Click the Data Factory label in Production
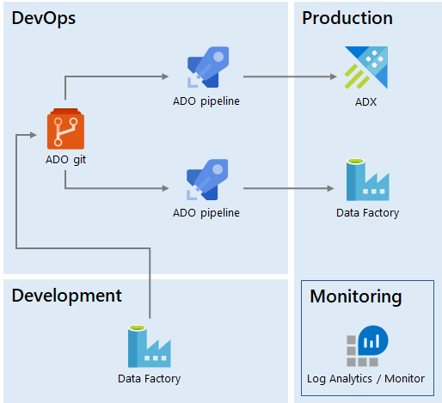This screenshot has width=442, height=403. pos(368,213)
